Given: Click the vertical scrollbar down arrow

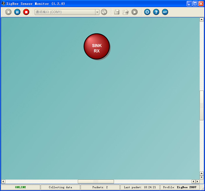Looking at the screenshot, I should click(201, 177).
